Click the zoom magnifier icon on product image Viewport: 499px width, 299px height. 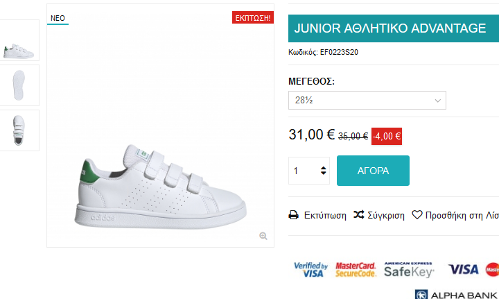(263, 236)
